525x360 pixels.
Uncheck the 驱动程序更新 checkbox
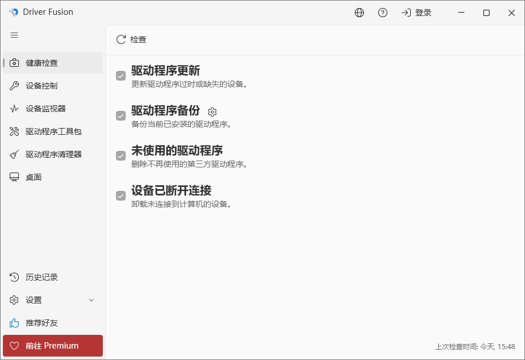(x=121, y=75)
